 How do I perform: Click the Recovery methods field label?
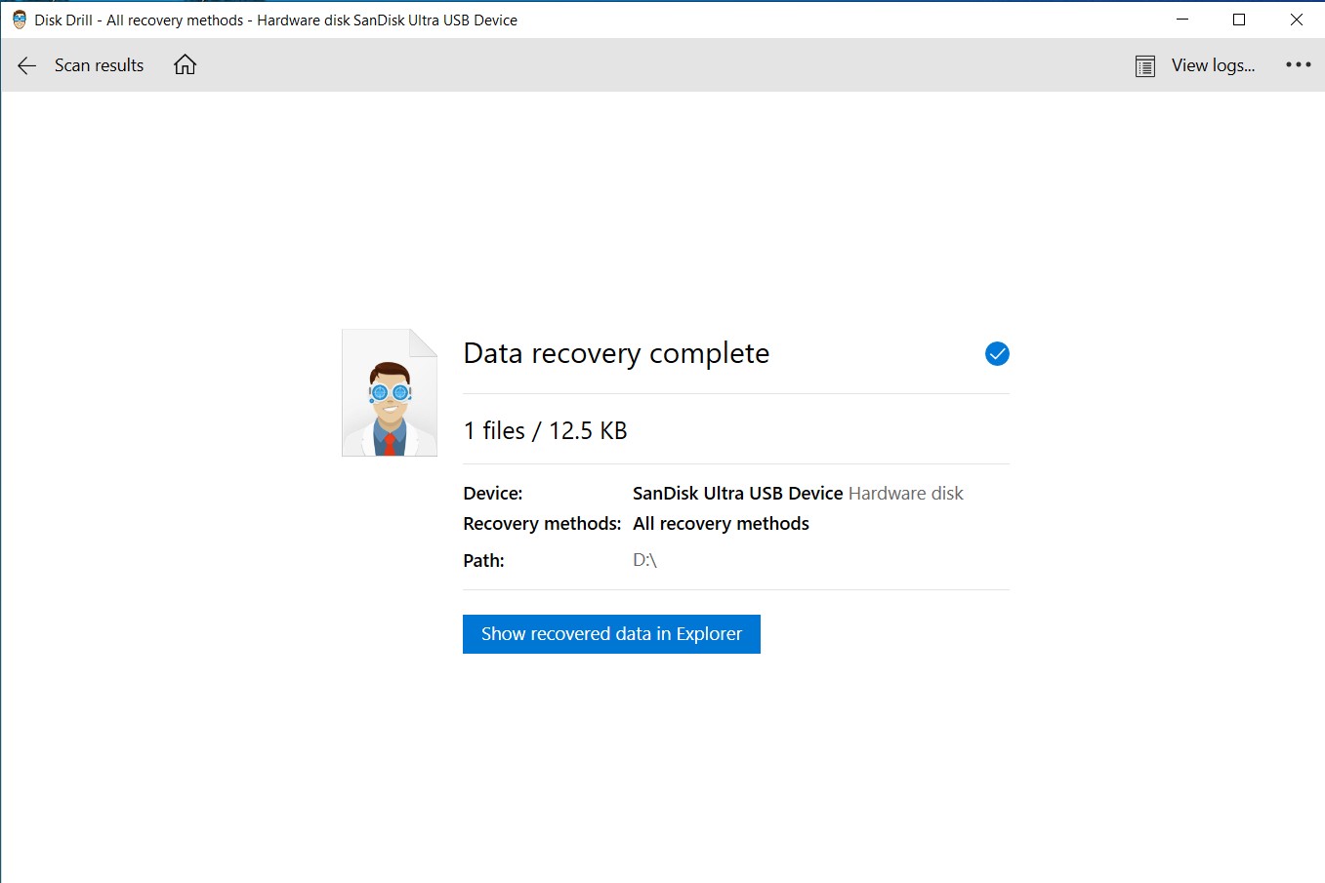click(541, 523)
